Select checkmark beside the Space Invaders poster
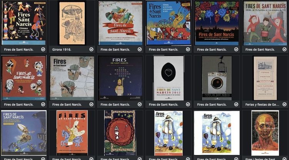 [140, 105]
